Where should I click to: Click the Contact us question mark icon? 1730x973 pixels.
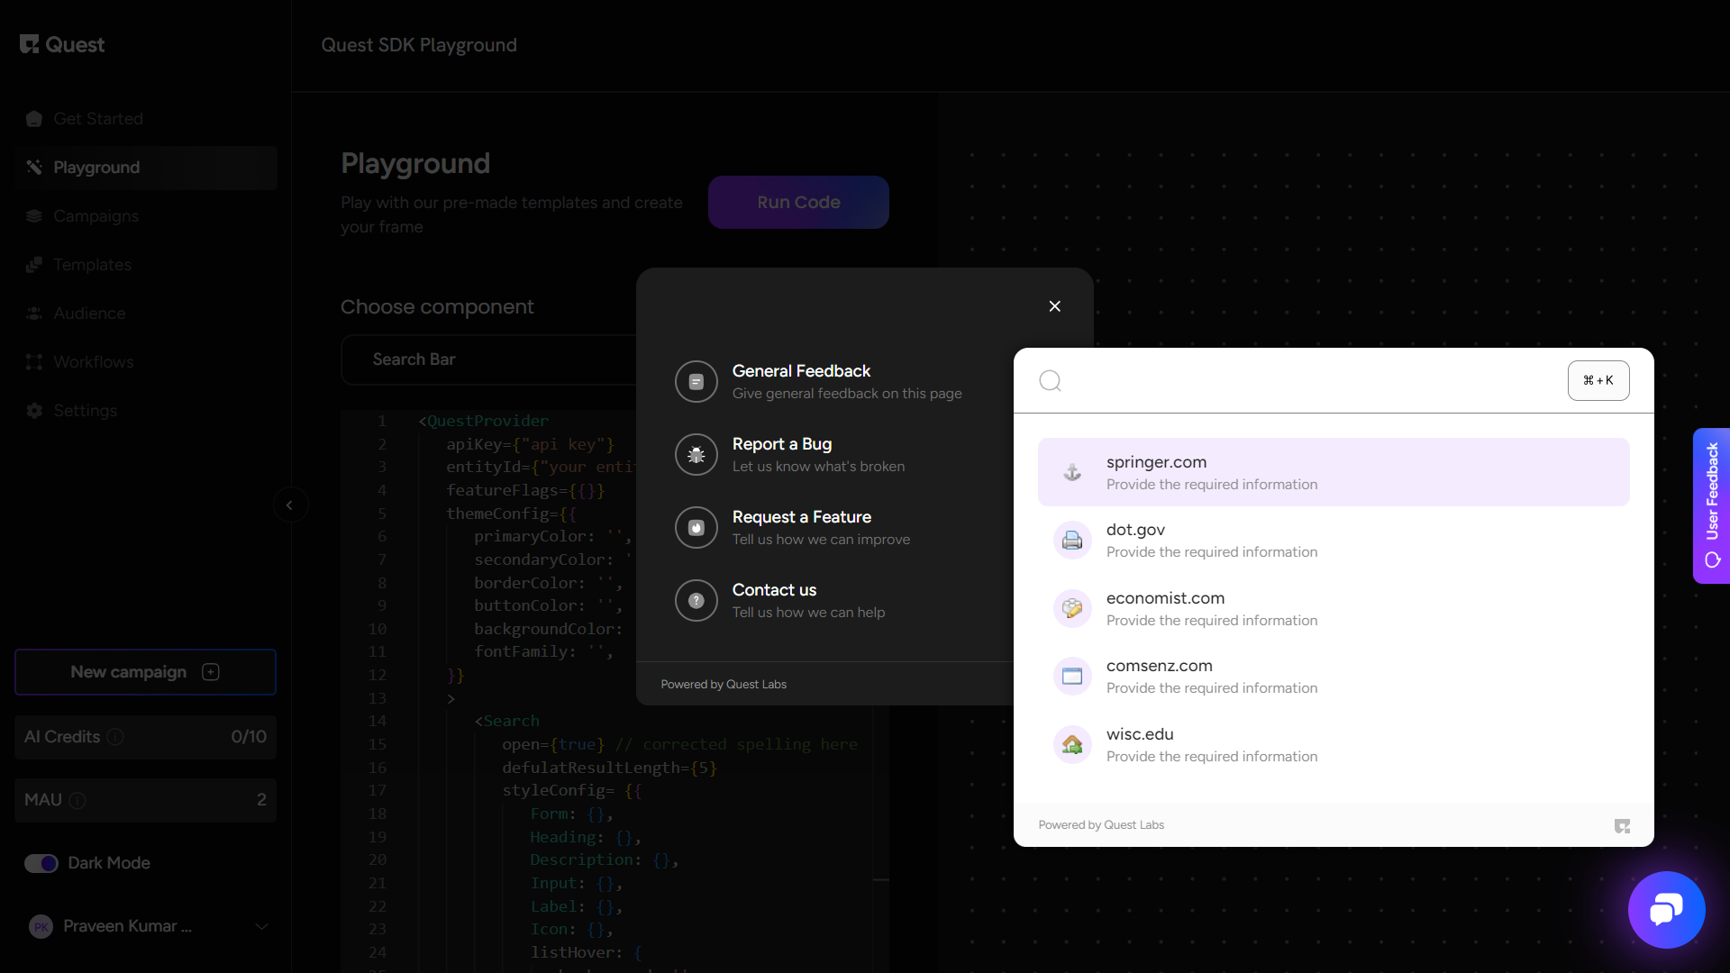696,601
